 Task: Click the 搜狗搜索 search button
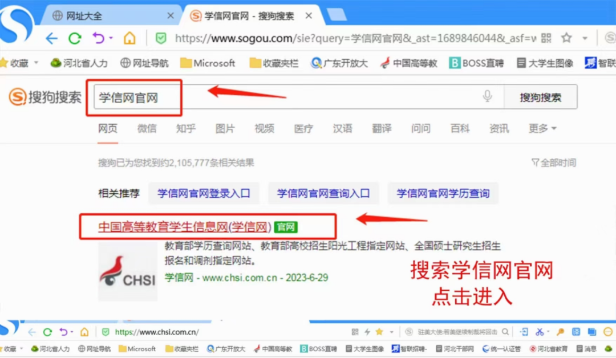540,97
